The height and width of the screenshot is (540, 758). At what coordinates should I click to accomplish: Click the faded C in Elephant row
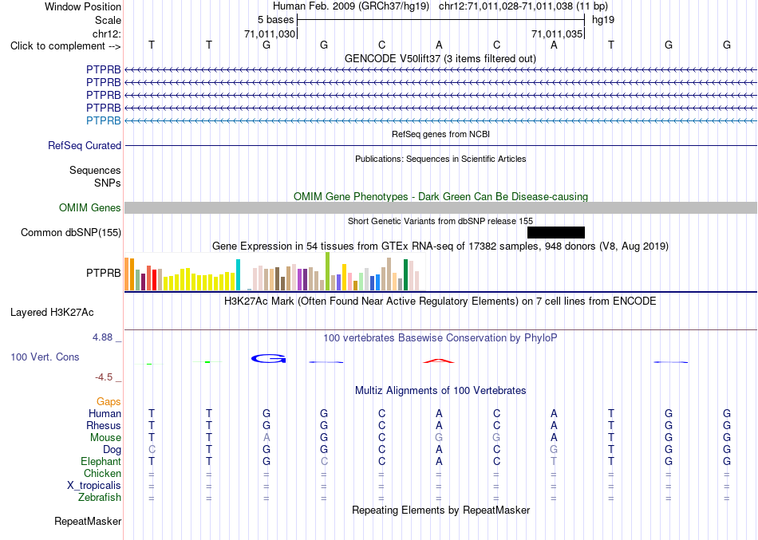click(x=324, y=462)
